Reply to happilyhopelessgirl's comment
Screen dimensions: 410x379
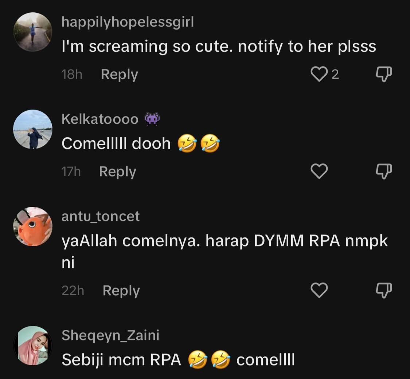pyautogui.click(x=119, y=74)
